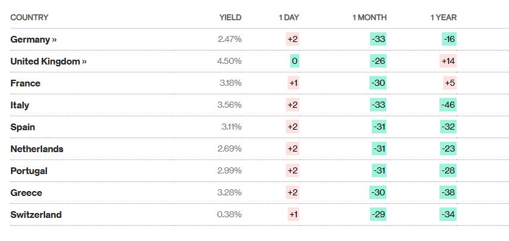
Task: Click the 1 YEAR column header
Action: [x=443, y=18]
